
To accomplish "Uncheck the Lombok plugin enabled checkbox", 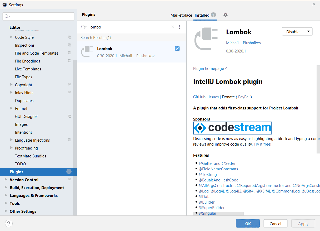I will 177,49.
